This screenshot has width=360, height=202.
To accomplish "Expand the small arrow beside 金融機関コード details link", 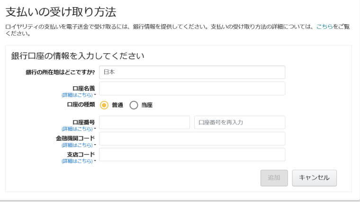I will click(95, 145).
